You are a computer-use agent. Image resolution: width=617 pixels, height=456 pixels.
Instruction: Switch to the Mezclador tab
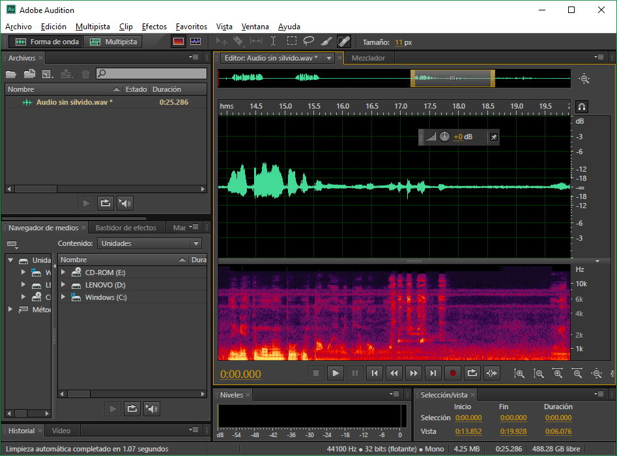[368, 58]
